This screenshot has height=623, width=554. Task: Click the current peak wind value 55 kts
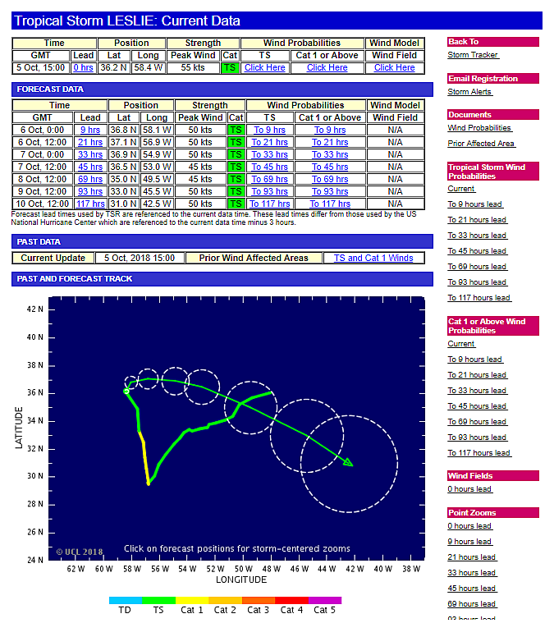(x=193, y=68)
